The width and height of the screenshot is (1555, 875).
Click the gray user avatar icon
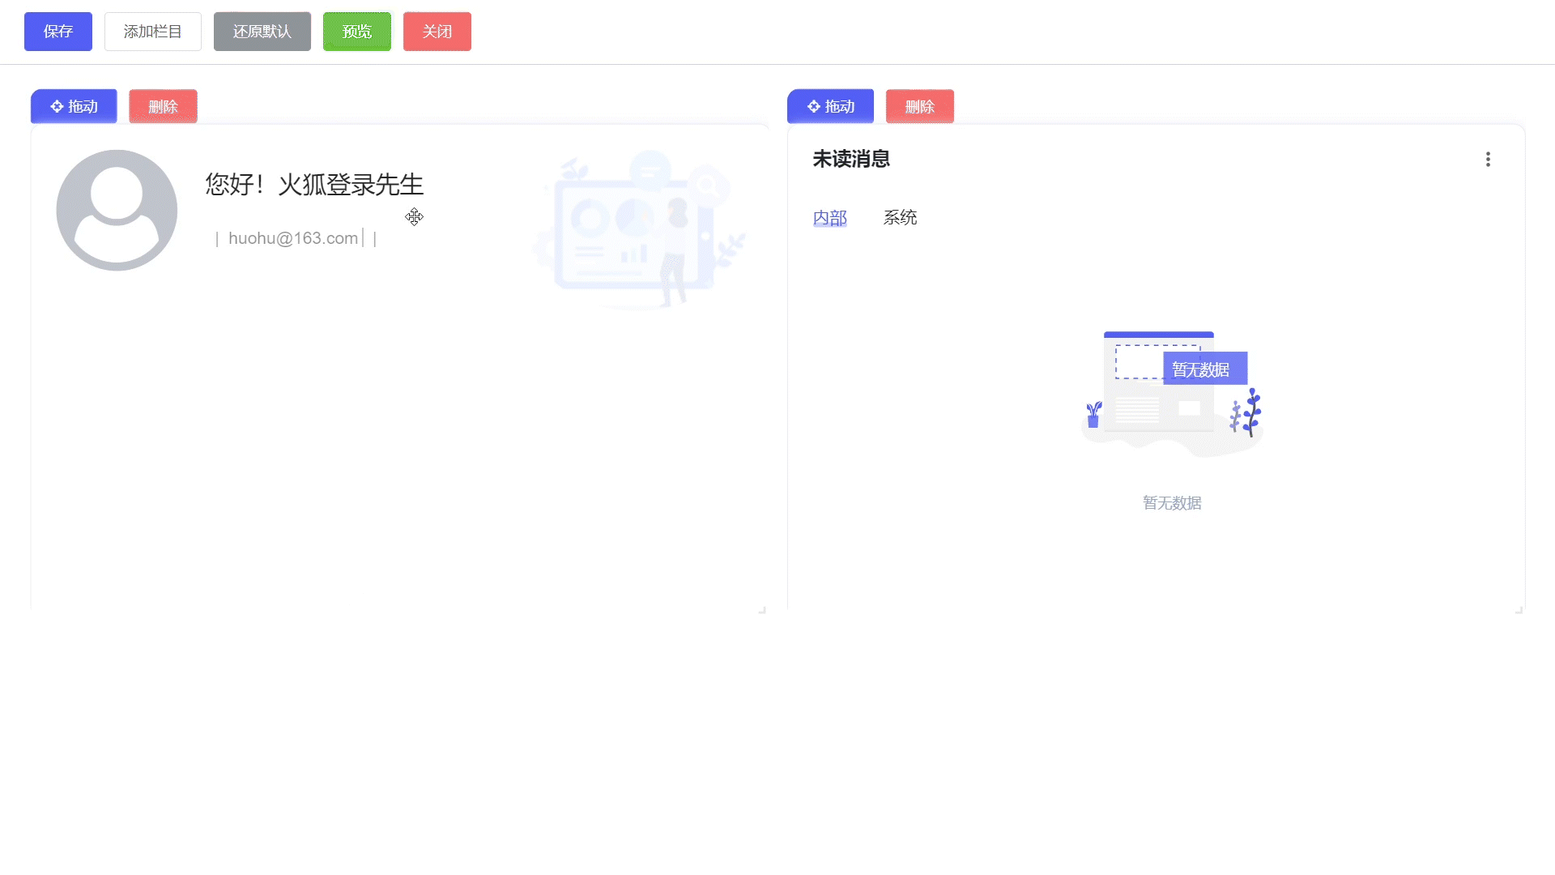pos(117,210)
